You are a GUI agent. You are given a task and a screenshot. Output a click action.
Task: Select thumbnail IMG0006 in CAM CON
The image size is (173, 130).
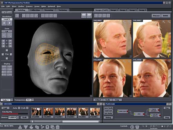click(x=36, y=113)
